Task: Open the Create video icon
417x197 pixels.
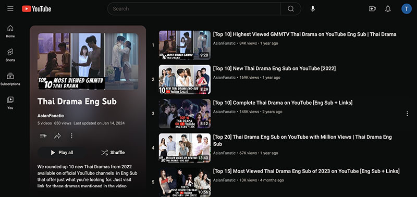Action: [372, 9]
